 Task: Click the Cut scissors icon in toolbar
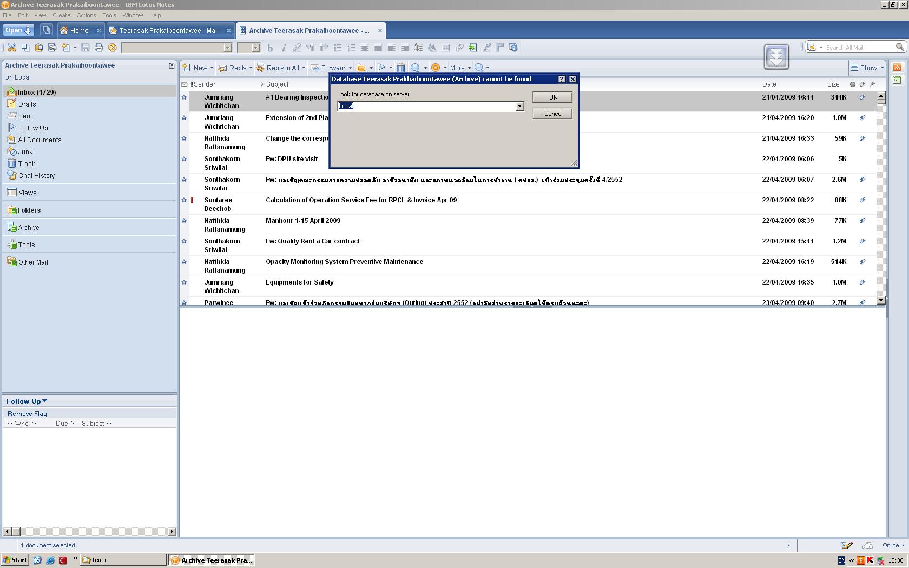pyautogui.click(x=11, y=48)
